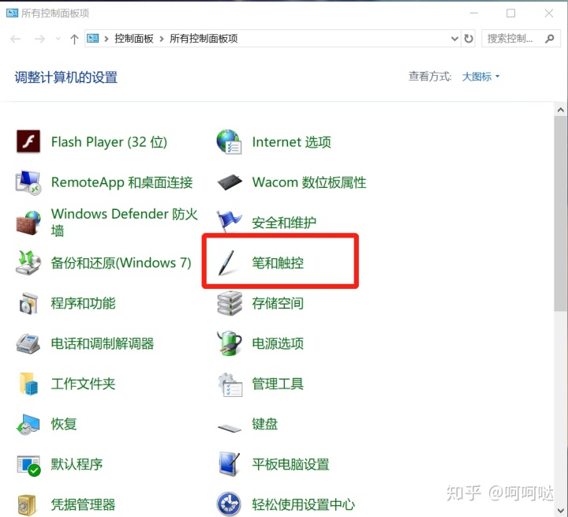Open Flash Player (32 位) link
The image size is (568, 517).
click(109, 142)
